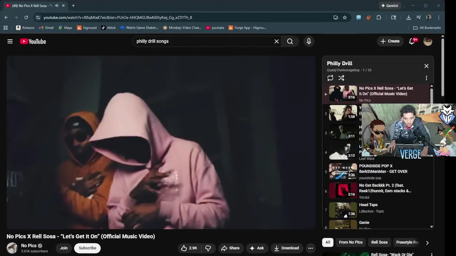The image size is (456, 256).
Task: Open the Philly Drill playlist options menu
Action: point(426,78)
